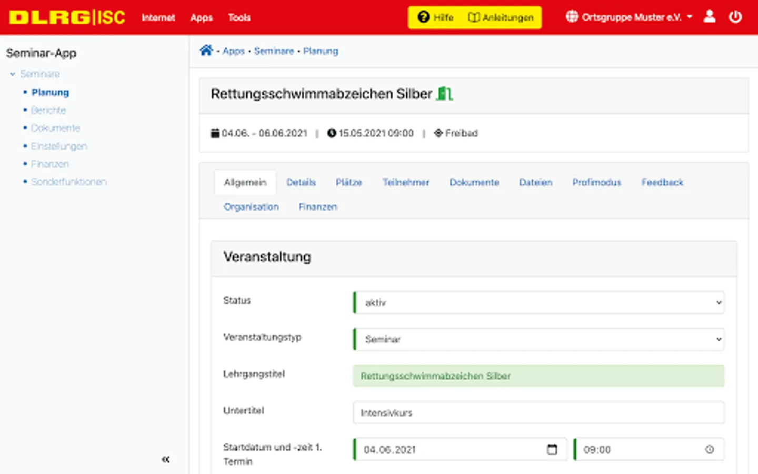The image size is (758, 474).
Task: Switch to the Feedback tab
Action: tap(662, 182)
